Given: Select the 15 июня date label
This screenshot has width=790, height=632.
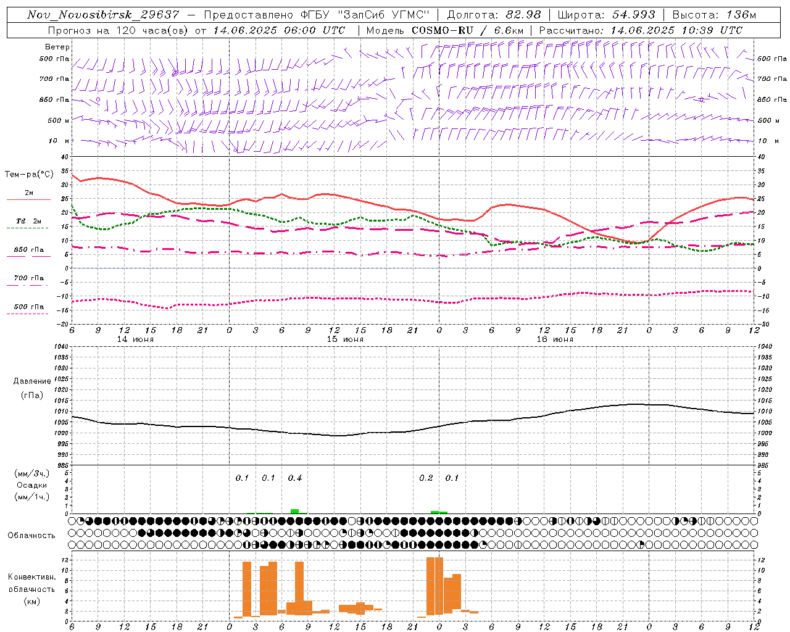Looking at the screenshot, I should pos(345,339).
